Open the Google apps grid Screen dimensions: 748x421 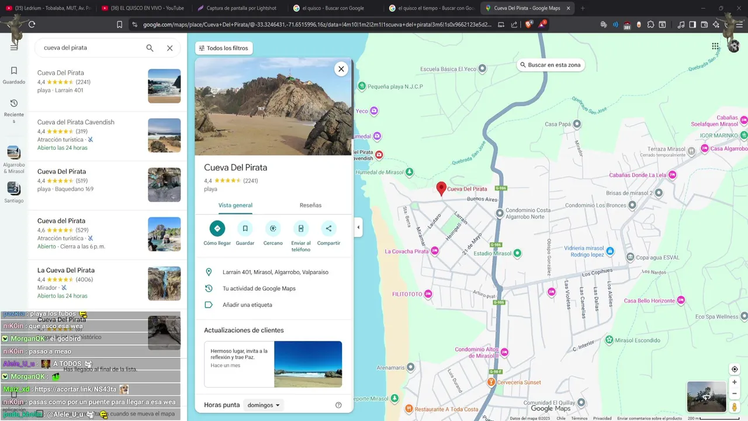point(715,46)
